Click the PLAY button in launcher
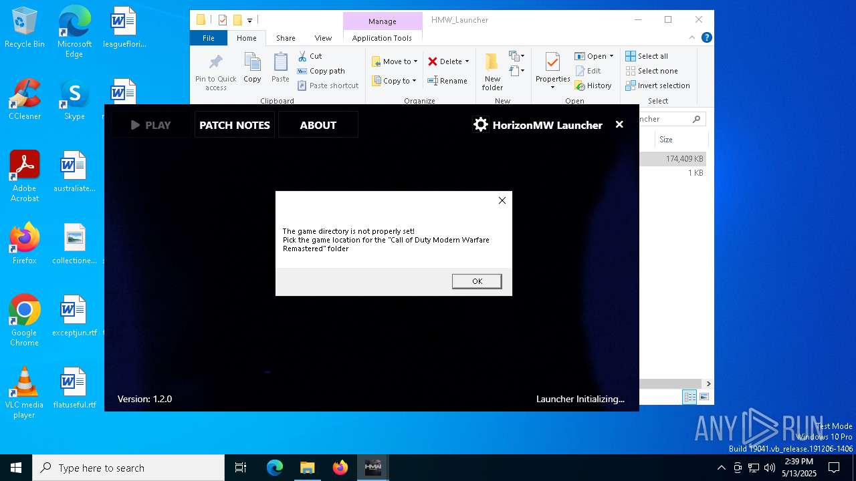The height and width of the screenshot is (481, 856). coord(151,125)
